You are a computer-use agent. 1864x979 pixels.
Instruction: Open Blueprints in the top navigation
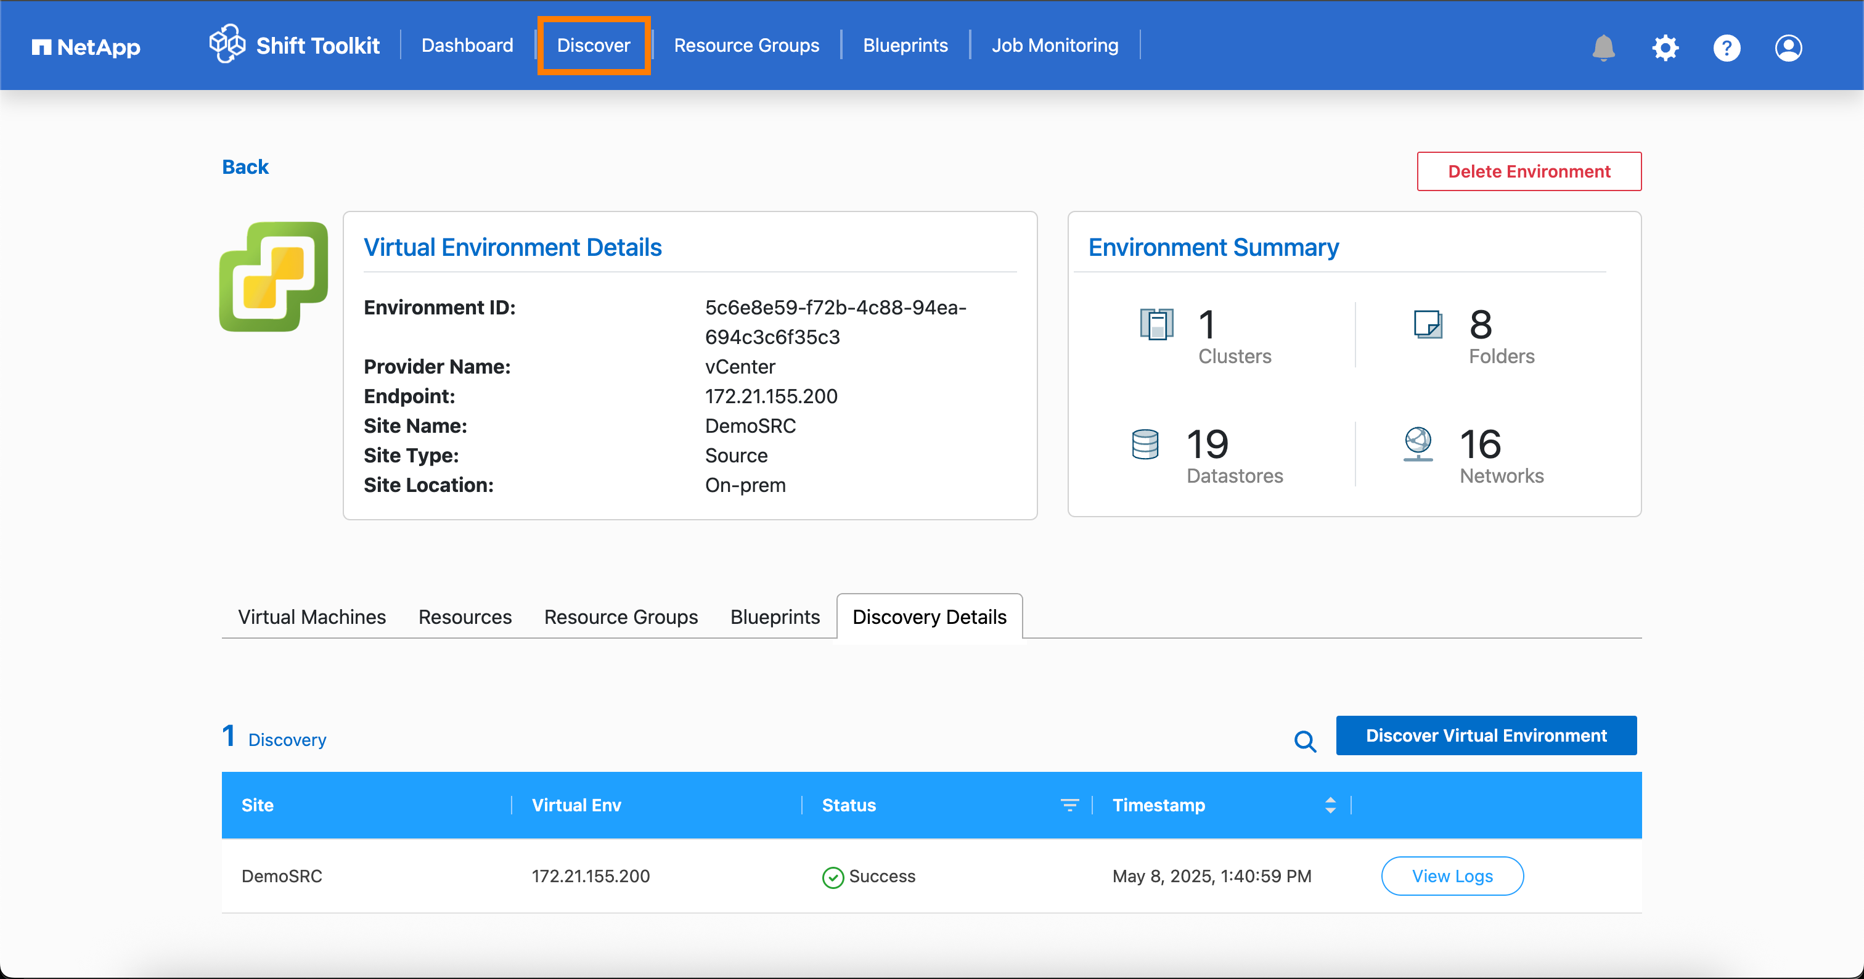pos(905,46)
